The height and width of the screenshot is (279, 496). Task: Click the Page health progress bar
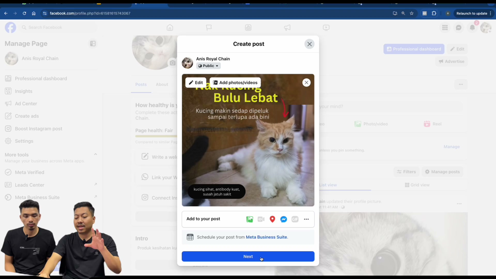tap(156, 136)
